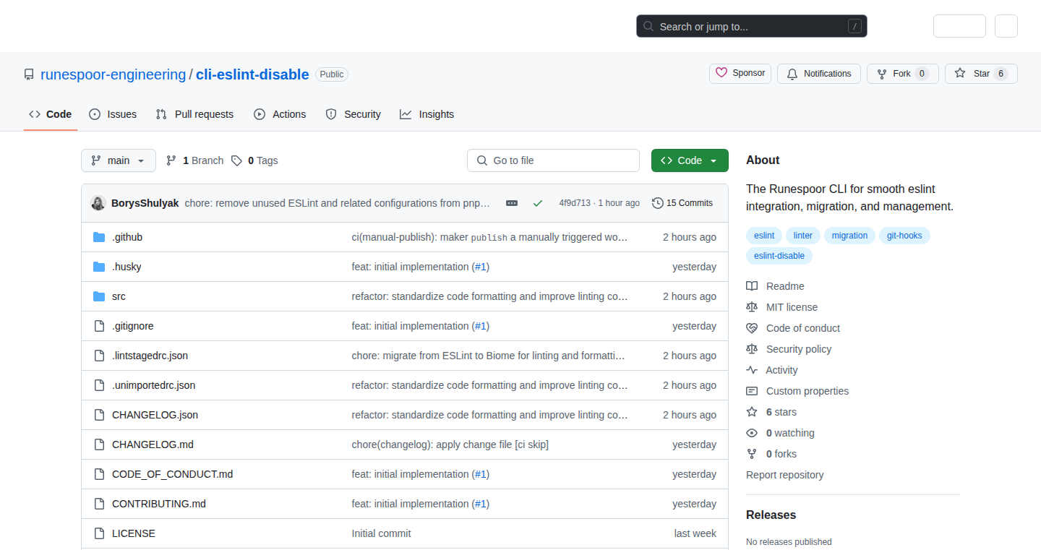Click the CHANGELOG.md file icon
The width and height of the screenshot is (1041, 550).
tap(99, 444)
